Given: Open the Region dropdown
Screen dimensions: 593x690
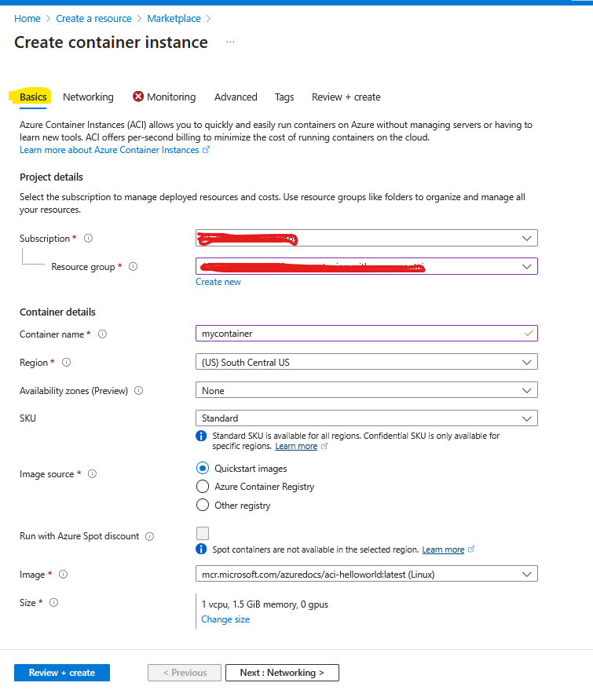Looking at the screenshot, I should click(x=367, y=362).
